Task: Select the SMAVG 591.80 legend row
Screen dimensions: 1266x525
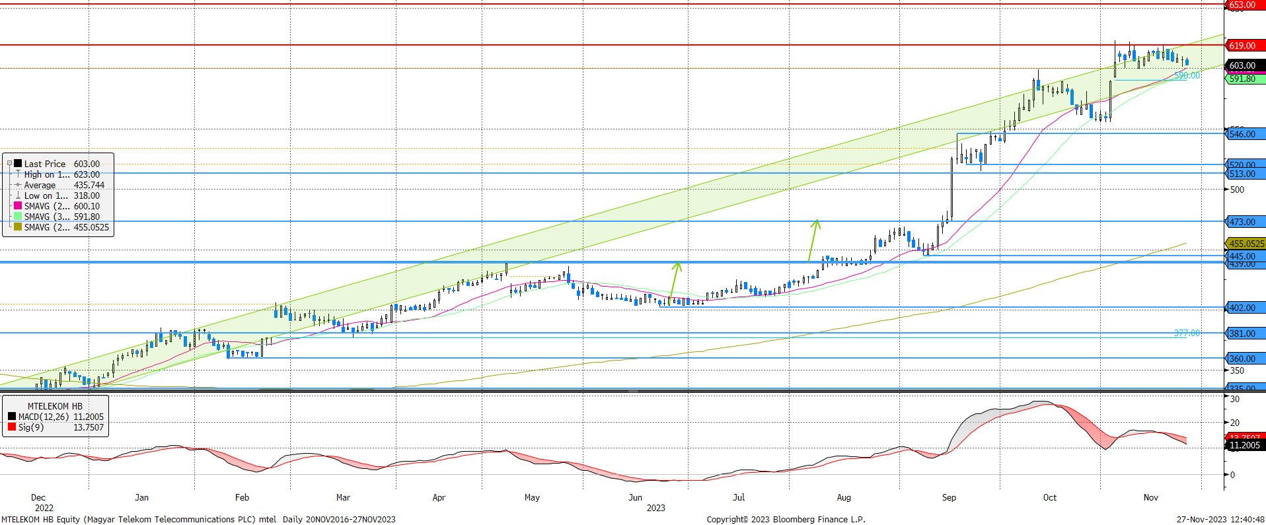Action: tap(58, 217)
